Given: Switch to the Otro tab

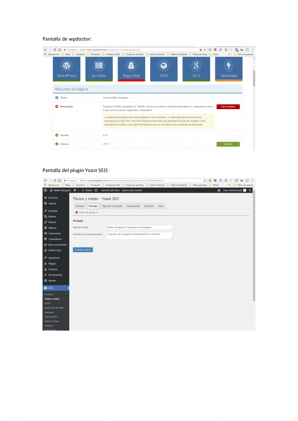Looking at the screenshot, I should [x=161, y=206].
